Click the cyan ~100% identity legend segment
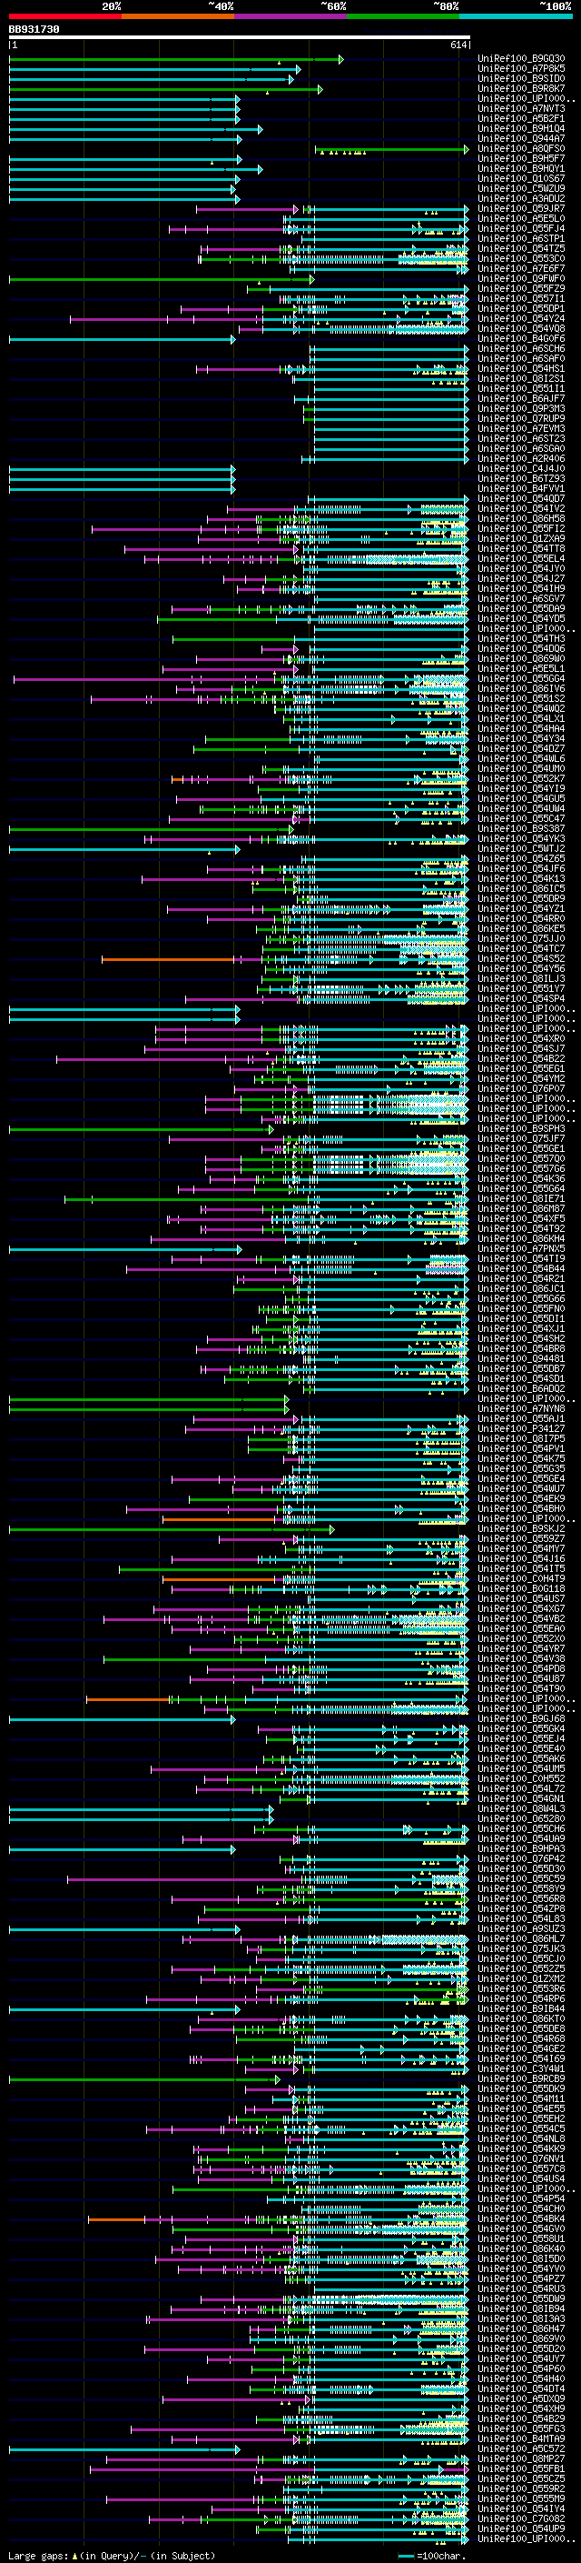The height and width of the screenshot is (2563, 581). pyautogui.click(x=516, y=16)
